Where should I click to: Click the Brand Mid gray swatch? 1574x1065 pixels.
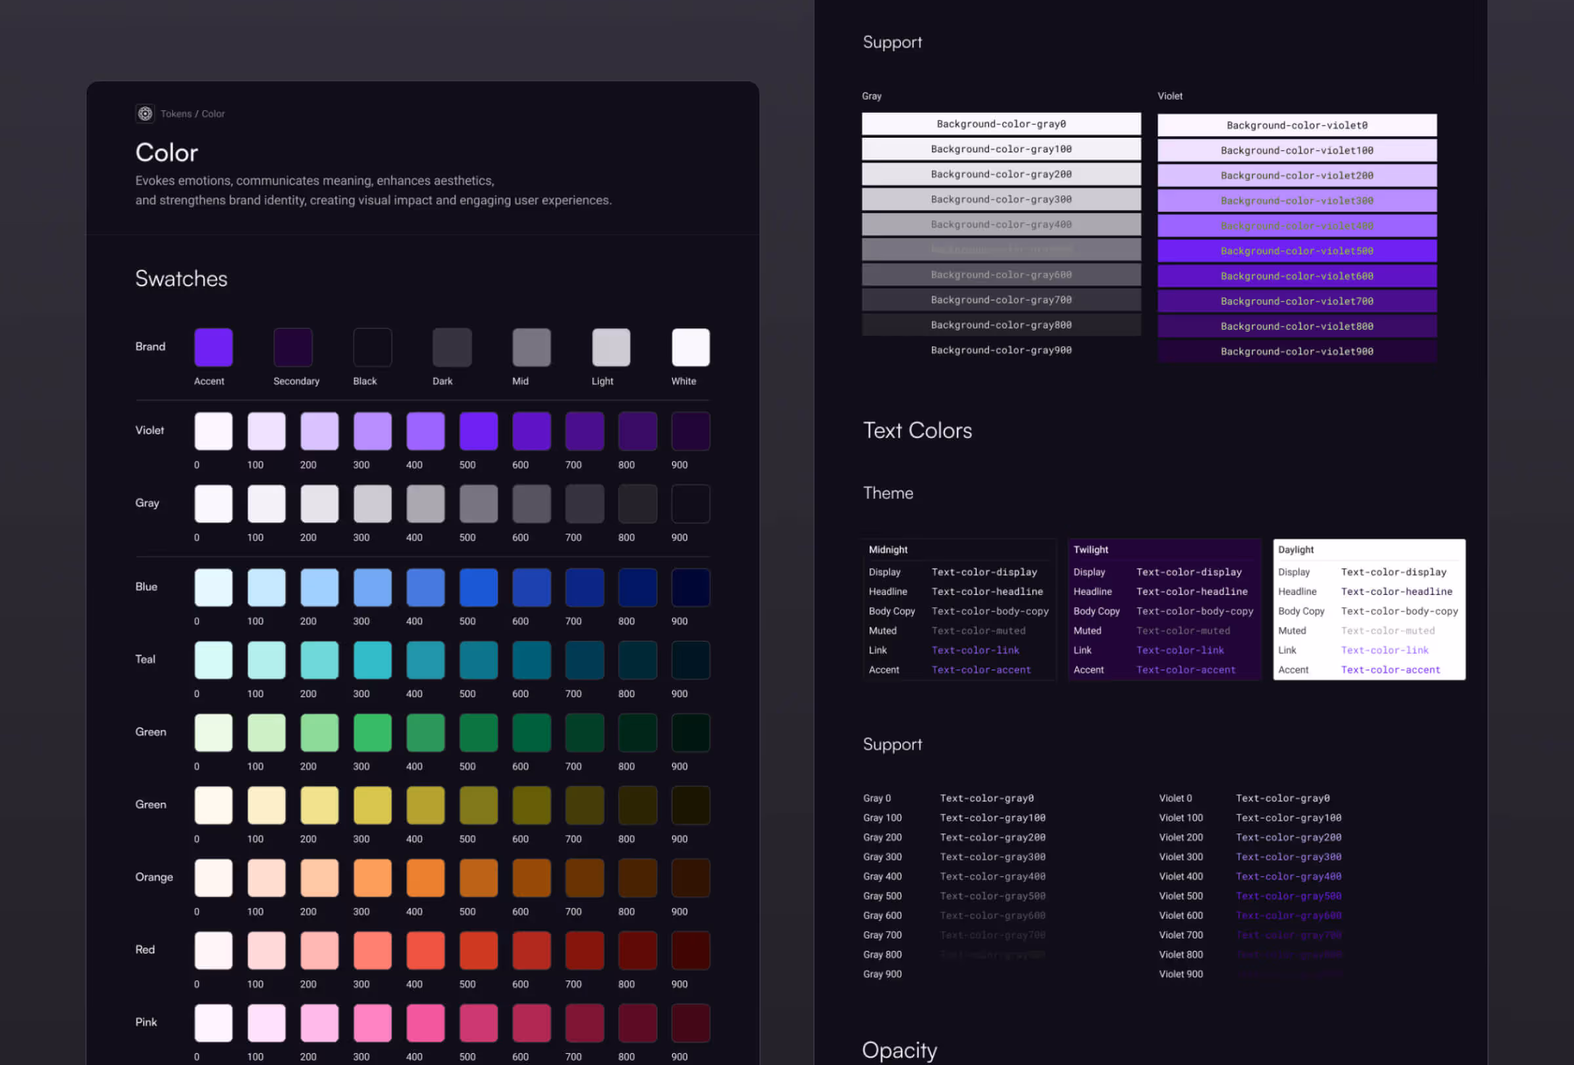(531, 348)
